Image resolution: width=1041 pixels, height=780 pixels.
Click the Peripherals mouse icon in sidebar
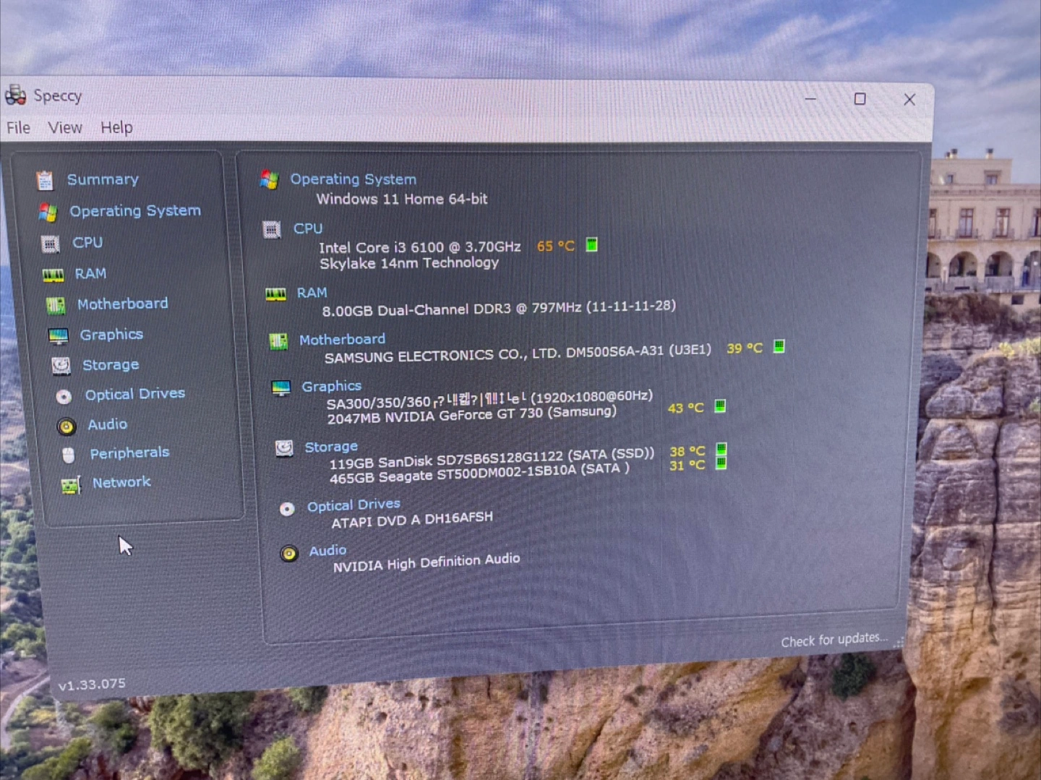coord(69,455)
